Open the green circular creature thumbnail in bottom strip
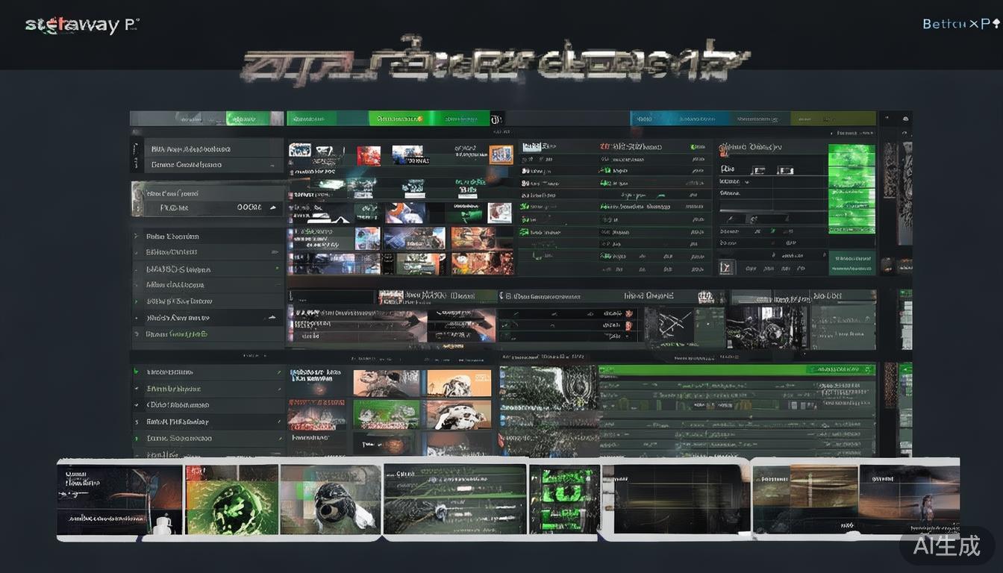The width and height of the screenshot is (1003, 573). 231,501
